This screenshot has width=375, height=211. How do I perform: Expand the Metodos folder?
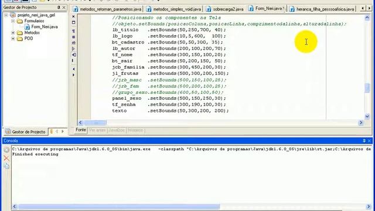[13, 33]
